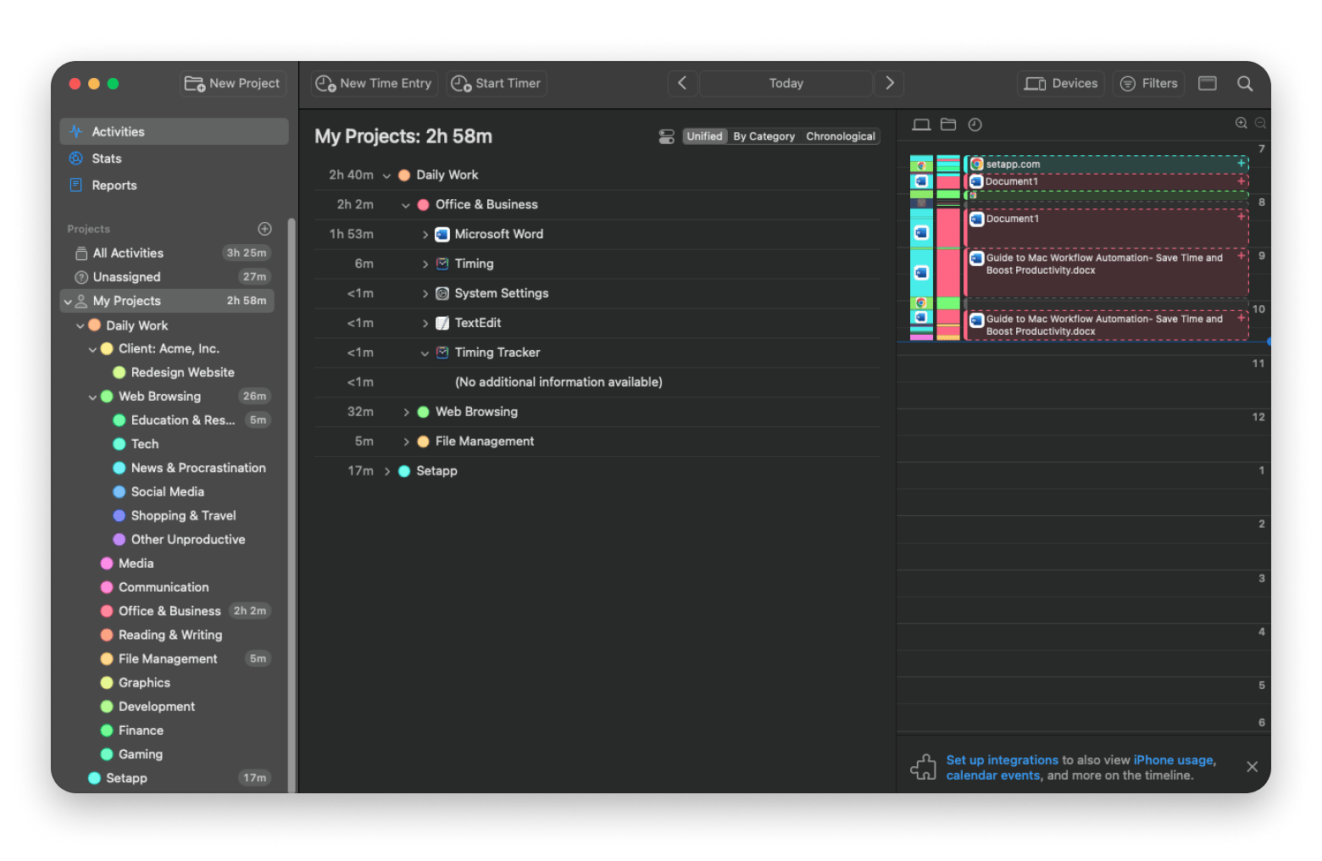Select the Unassigned project row
1322x861 pixels.
pos(168,276)
